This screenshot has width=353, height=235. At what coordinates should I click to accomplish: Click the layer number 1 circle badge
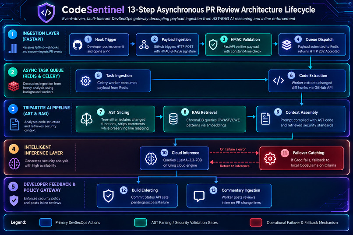[13, 35]
